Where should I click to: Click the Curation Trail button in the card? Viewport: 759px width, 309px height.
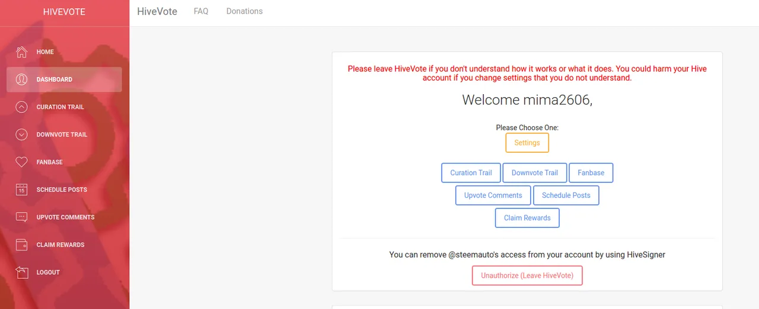471,173
